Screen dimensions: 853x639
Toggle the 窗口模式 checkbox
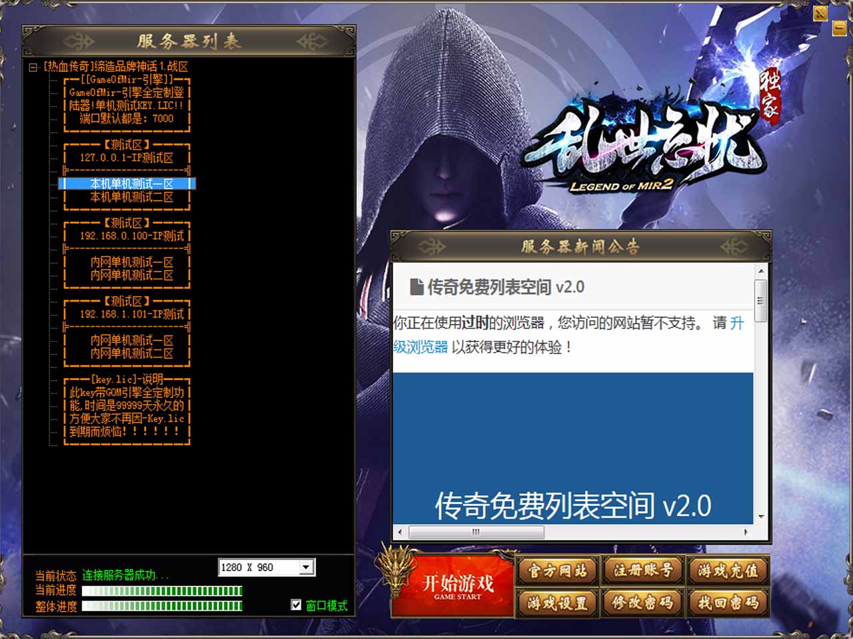[x=297, y=604]
